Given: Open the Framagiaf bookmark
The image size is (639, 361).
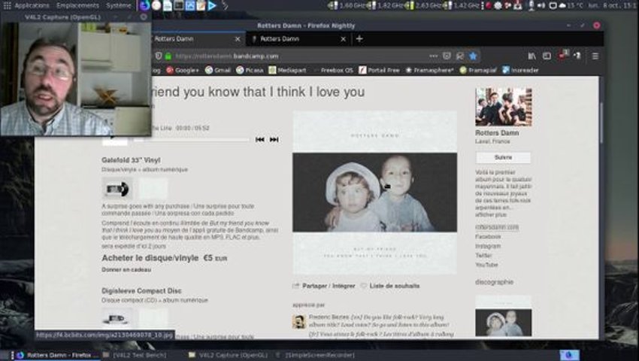Looking at the screenshot, I should [x=478, y=70].
